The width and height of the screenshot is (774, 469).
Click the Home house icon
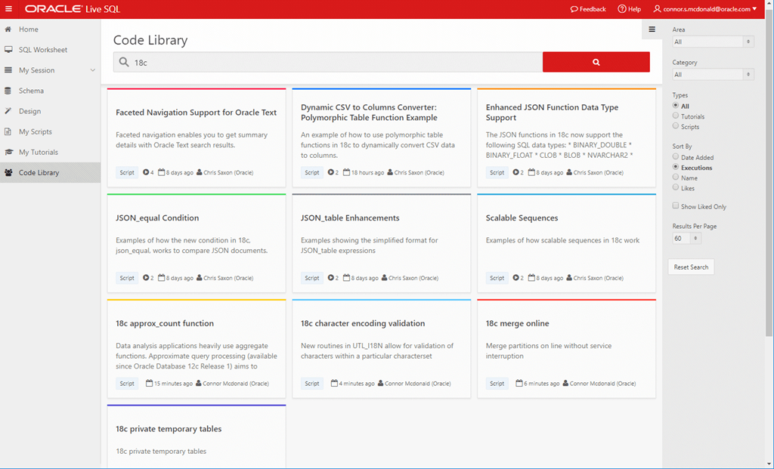pyautogui.click(x=8, y=29)
